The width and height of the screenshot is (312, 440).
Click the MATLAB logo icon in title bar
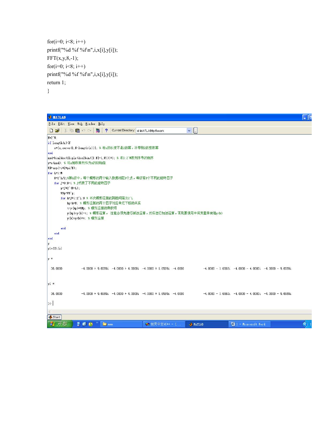(x=50, y=117)
